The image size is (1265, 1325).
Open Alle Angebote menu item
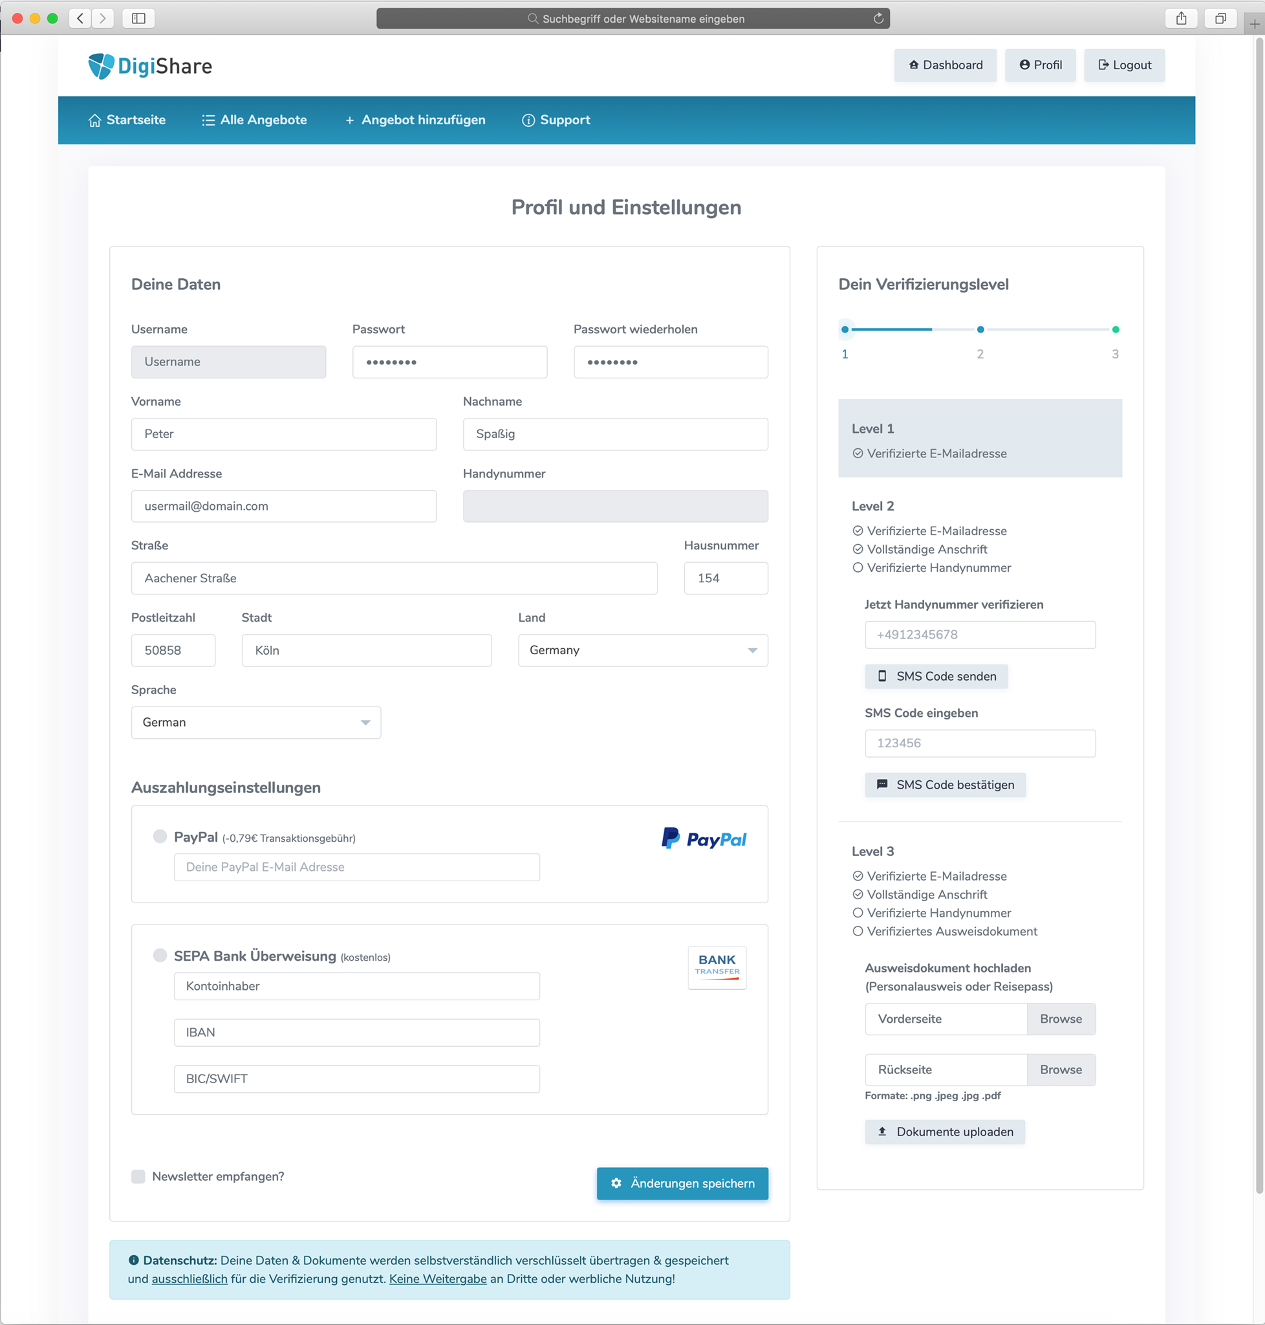[x=254, y=120]
